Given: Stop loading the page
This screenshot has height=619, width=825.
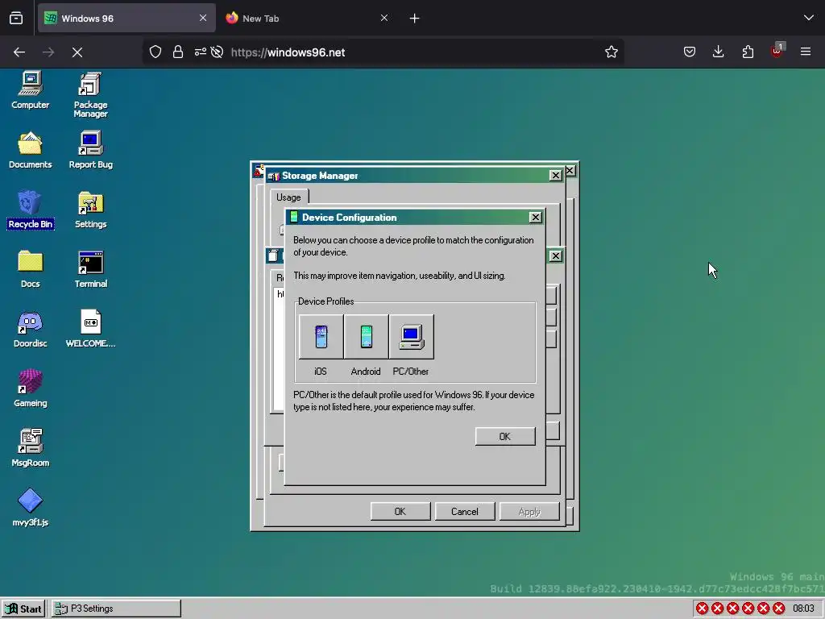Looking at the screenshot, I should tap(77, 52).
